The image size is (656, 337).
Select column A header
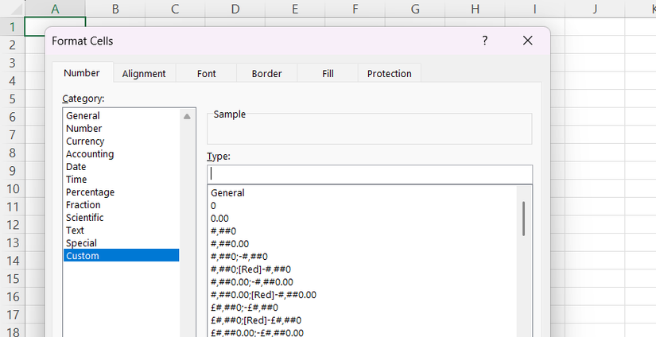tap(55, 9)
